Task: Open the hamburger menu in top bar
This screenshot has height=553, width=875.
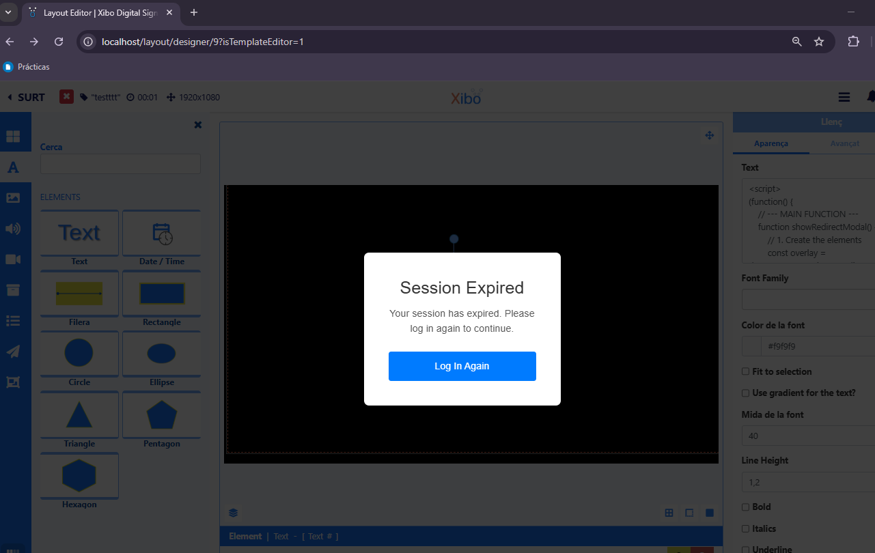Action: [844, 98]
